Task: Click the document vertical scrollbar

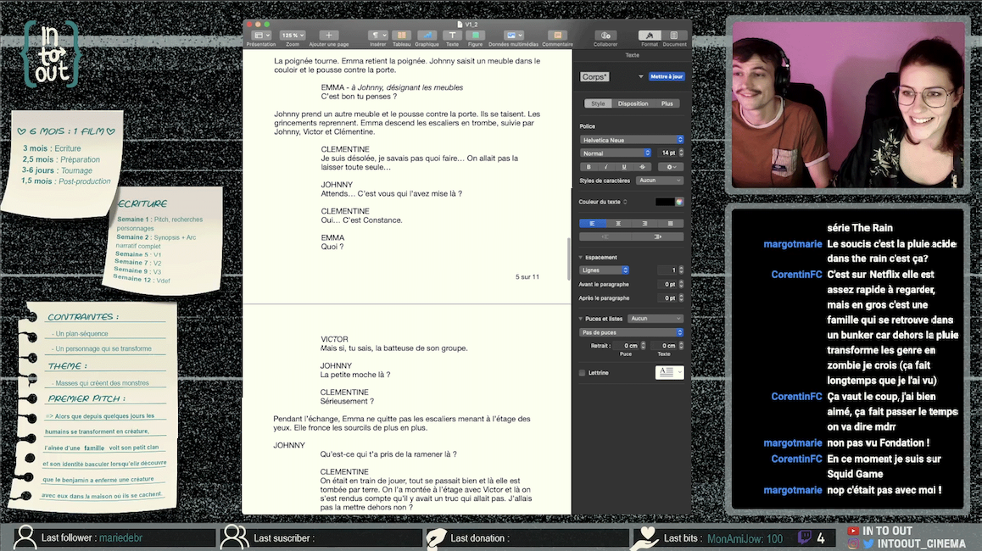Action: tap(569, 259)
